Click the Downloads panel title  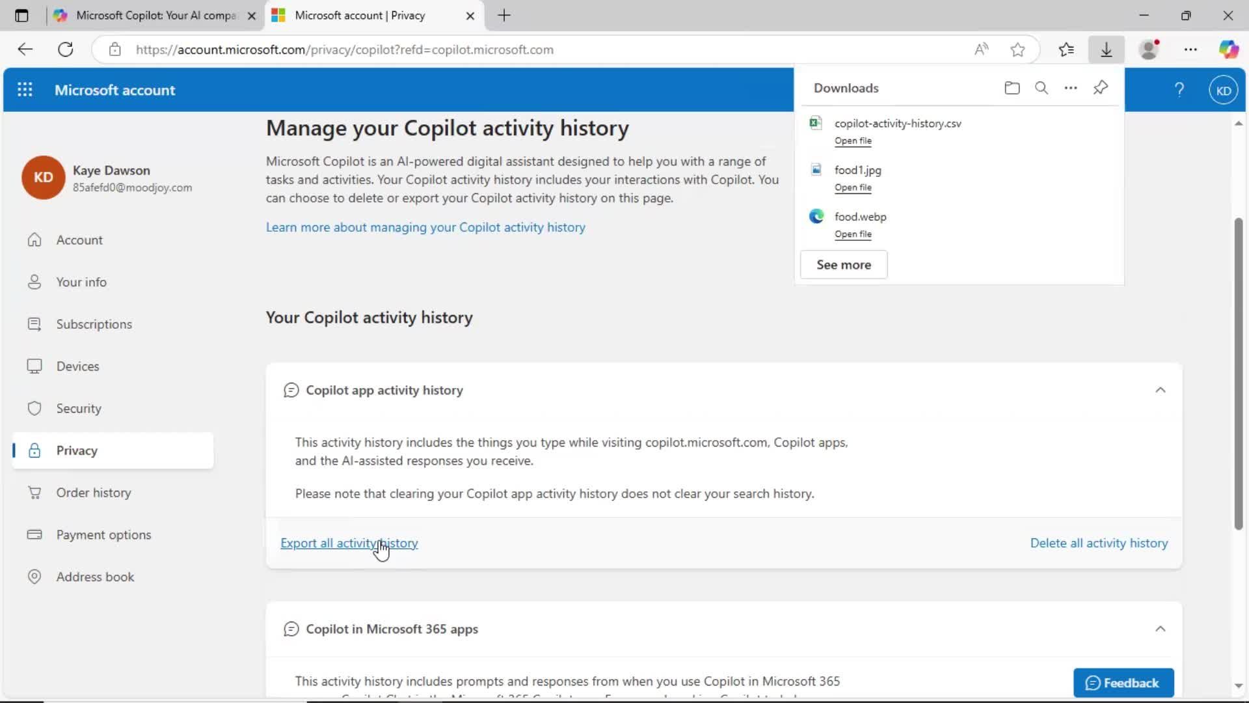pos(846,88)
